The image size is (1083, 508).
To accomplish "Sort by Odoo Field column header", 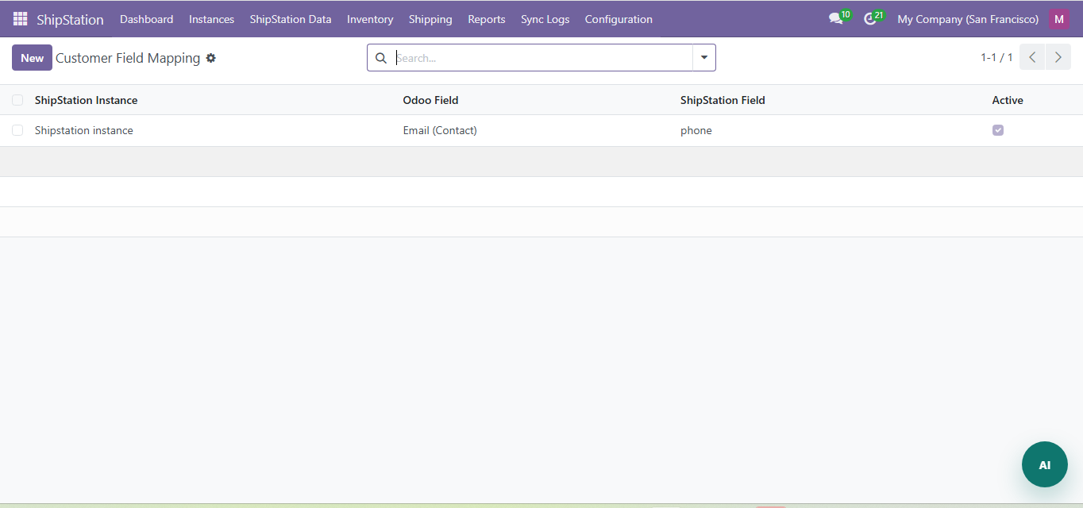I will pyautogui.click(x=430, y=100).
